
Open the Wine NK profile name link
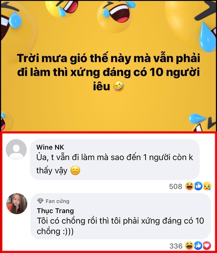tap(50, 147)
